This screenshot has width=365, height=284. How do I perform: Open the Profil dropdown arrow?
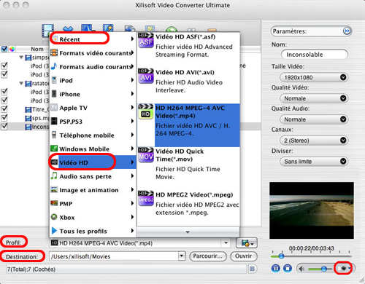[x=226, y=243]
